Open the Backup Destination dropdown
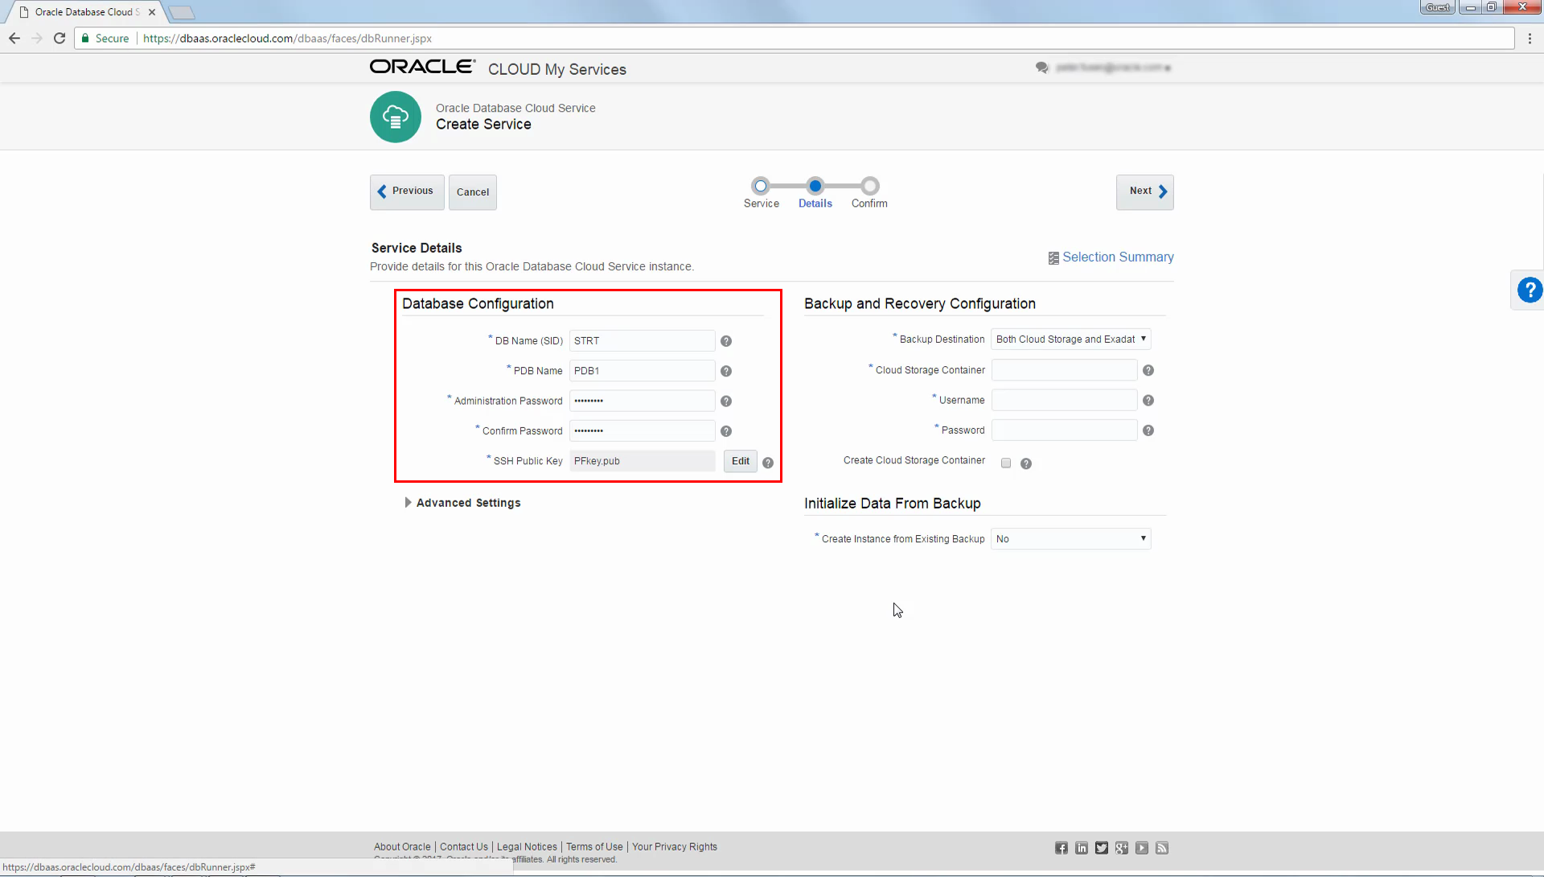Image resolution: width=1544 pixels, height=877 pixels. [1071, 340]
